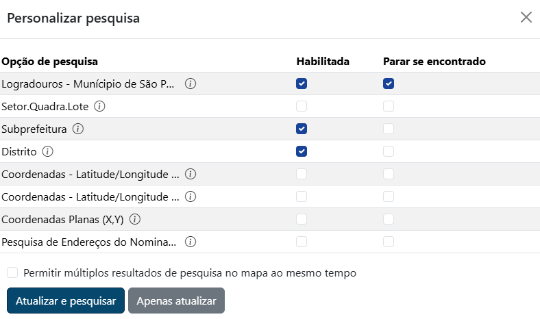
Task: Enable Habilitada for Setor.Quadra.Lote
Action: click(302, 106)
